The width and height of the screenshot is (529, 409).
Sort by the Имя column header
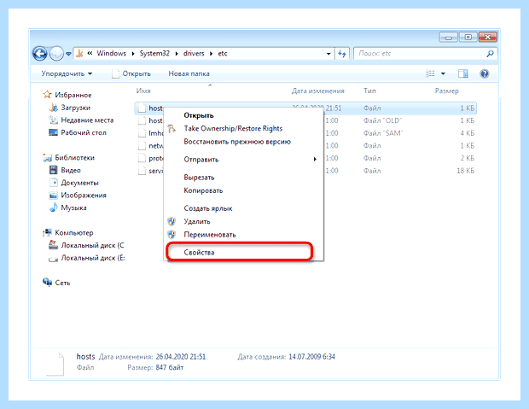[143, 91]
